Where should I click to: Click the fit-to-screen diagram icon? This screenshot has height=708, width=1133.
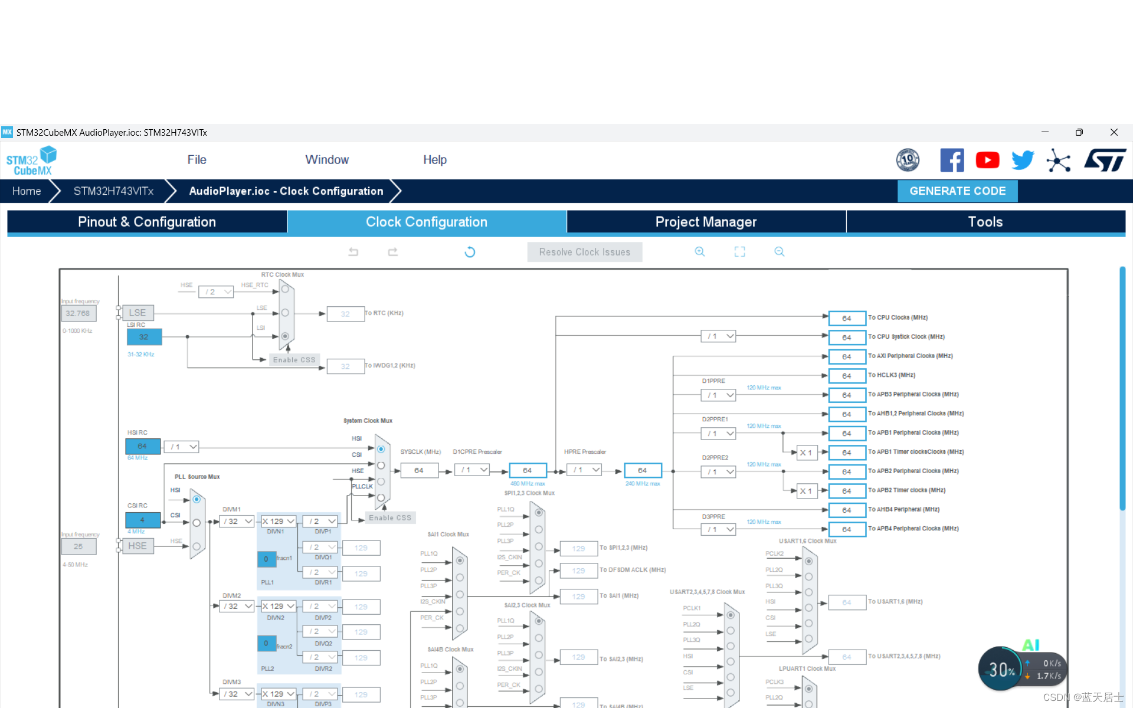click(x=739, y=252)
